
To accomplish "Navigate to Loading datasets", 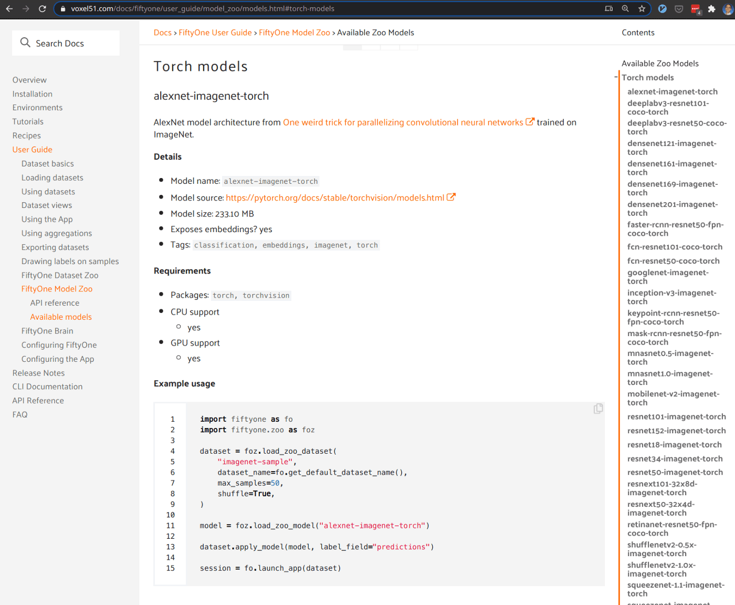I will point(52,178).
